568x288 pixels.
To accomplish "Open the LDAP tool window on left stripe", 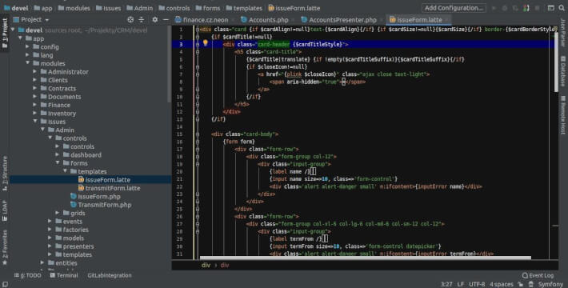I will point(5,210).
